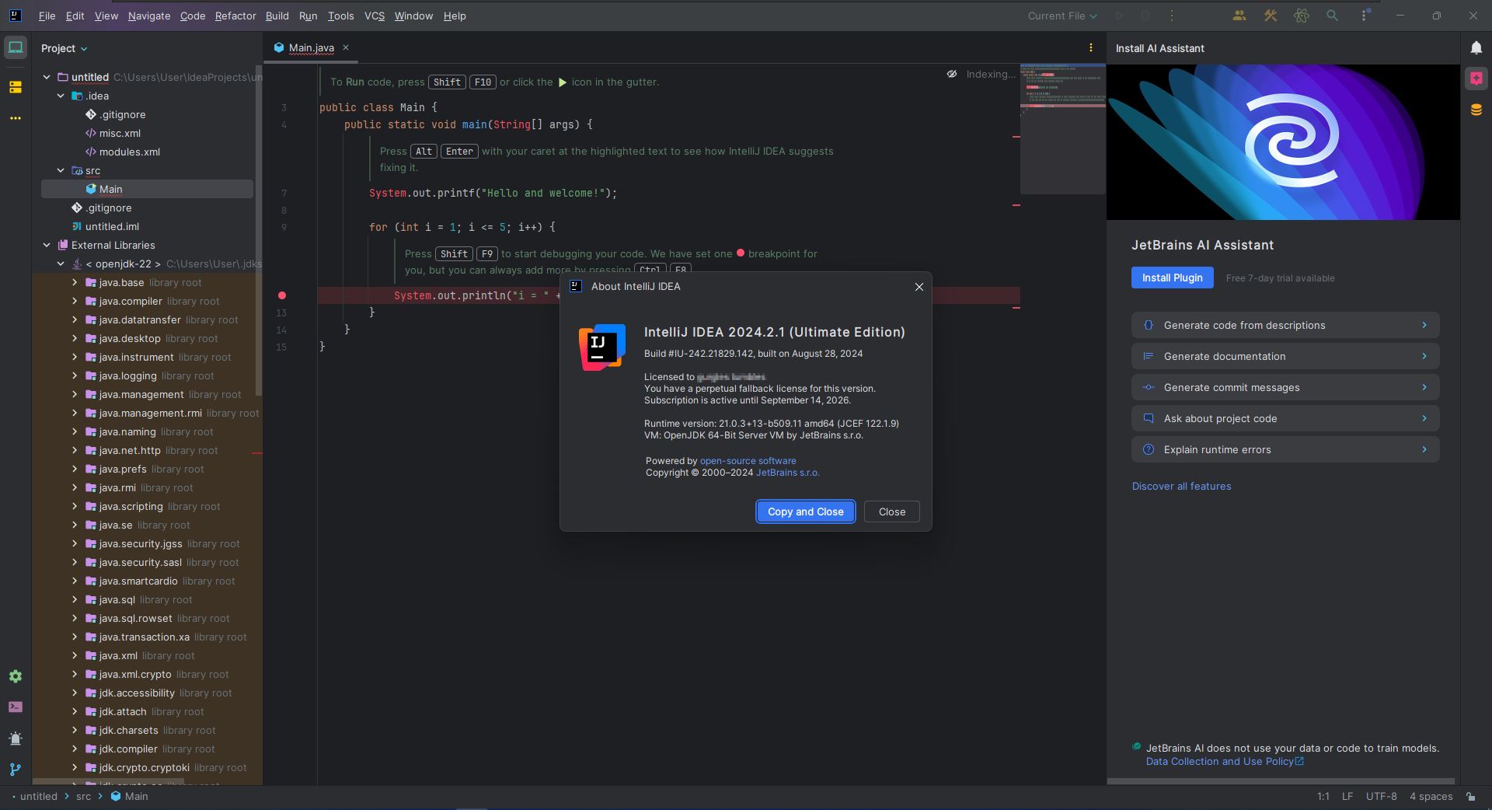This screenshot has width=1492, height=810.
Task: Close the About IntelliJ IDEA dialog with X
Action: click(919, 287)
